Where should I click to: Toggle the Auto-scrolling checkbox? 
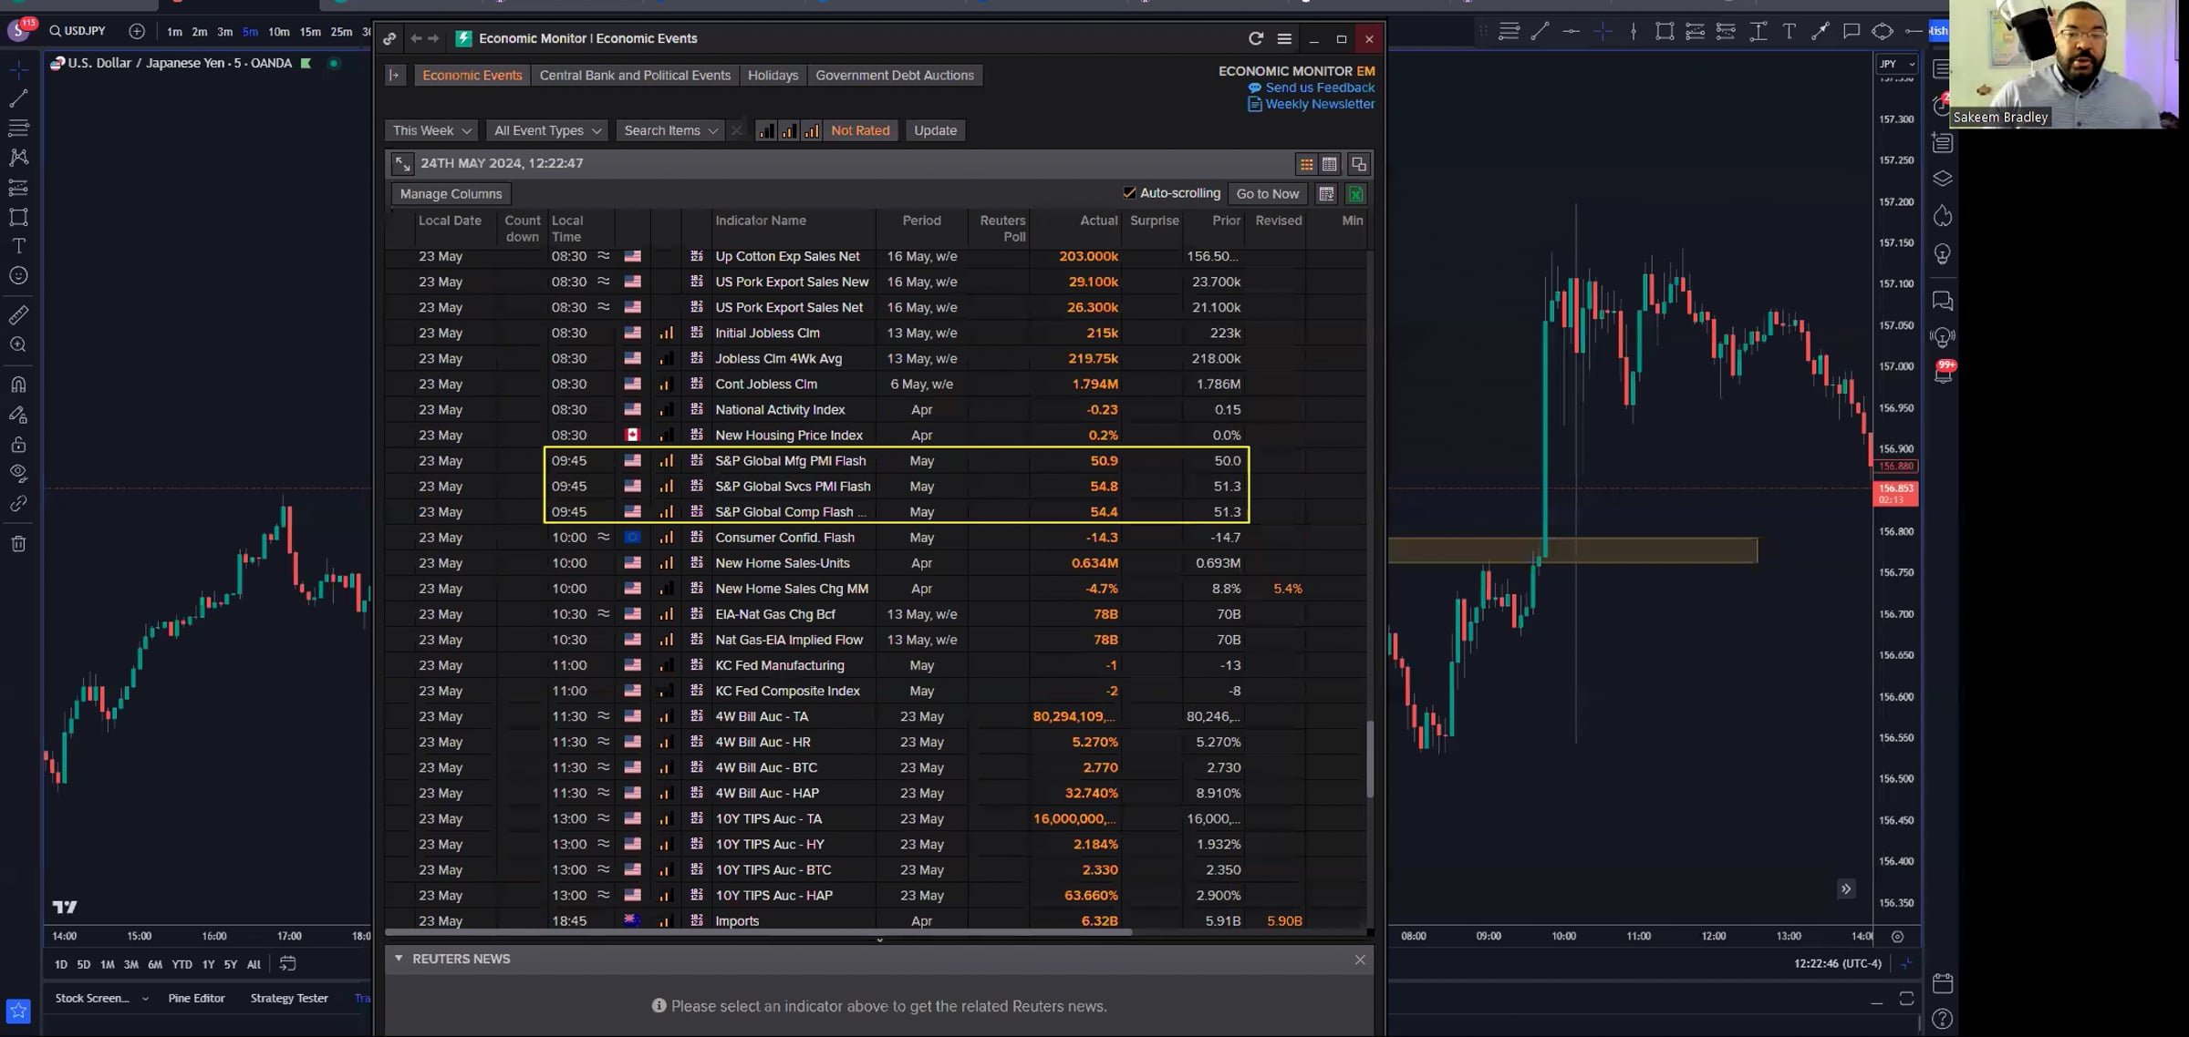point(1129,193)
